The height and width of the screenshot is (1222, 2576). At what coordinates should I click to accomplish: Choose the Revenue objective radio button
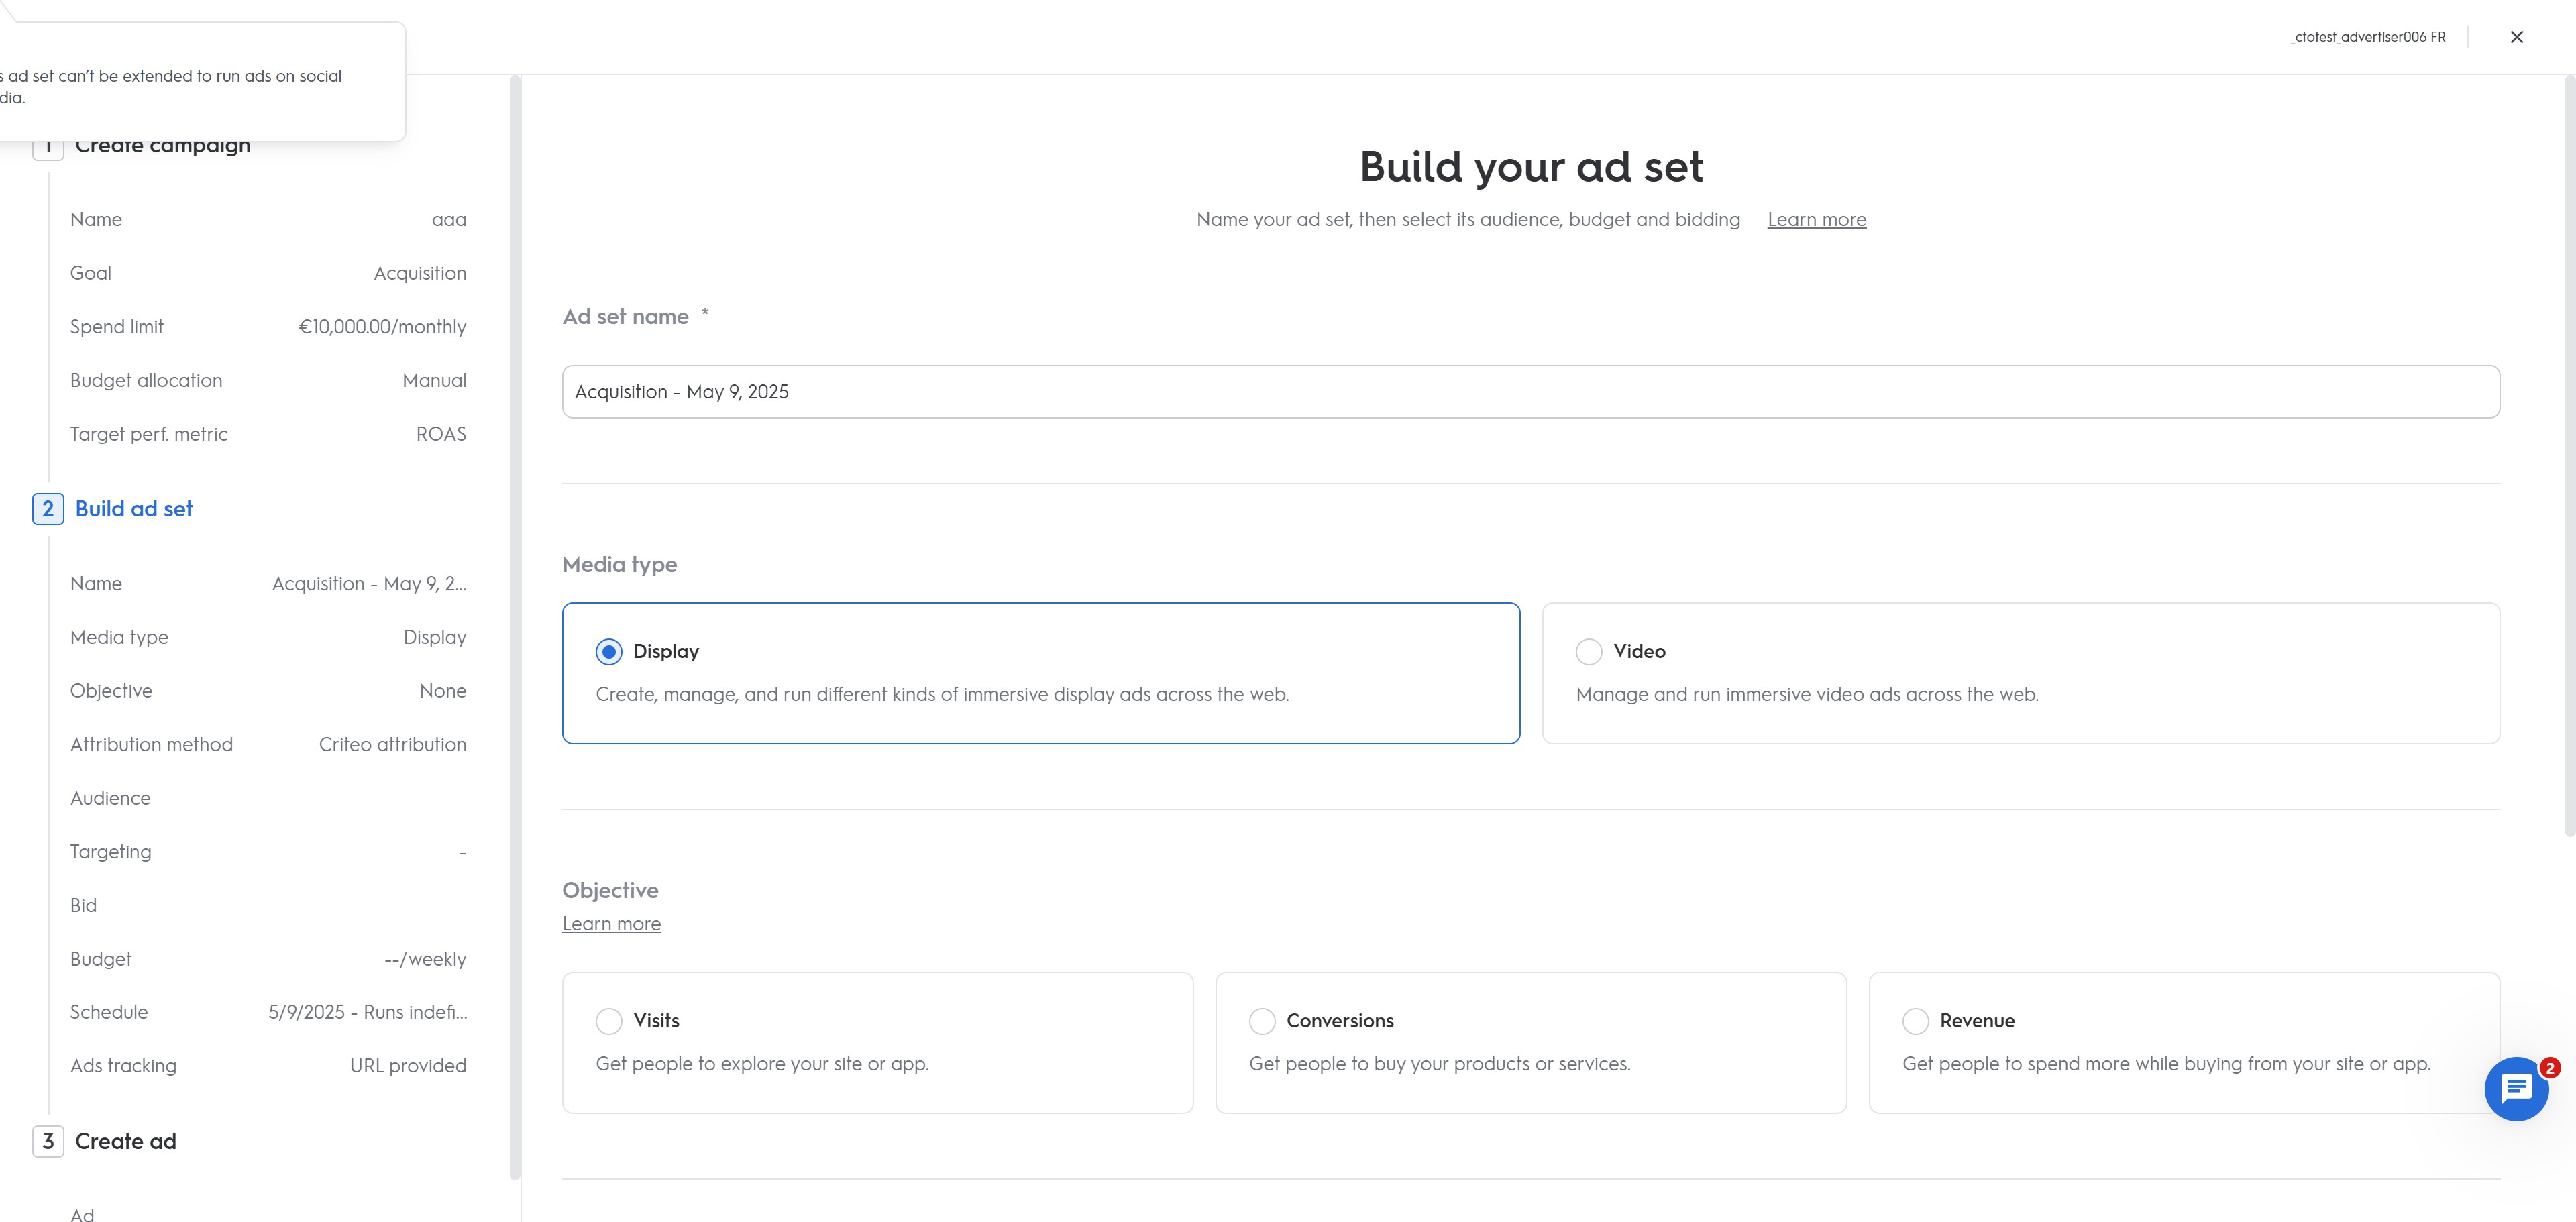(1915, 1021)
